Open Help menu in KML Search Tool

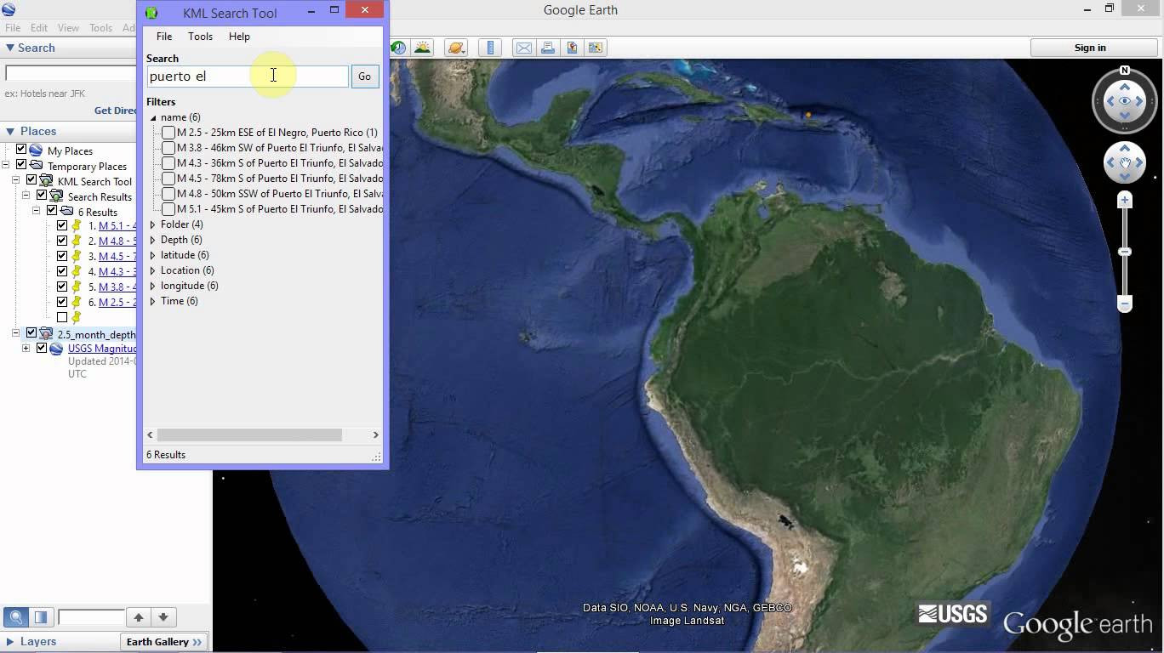(x=239, y=37)
